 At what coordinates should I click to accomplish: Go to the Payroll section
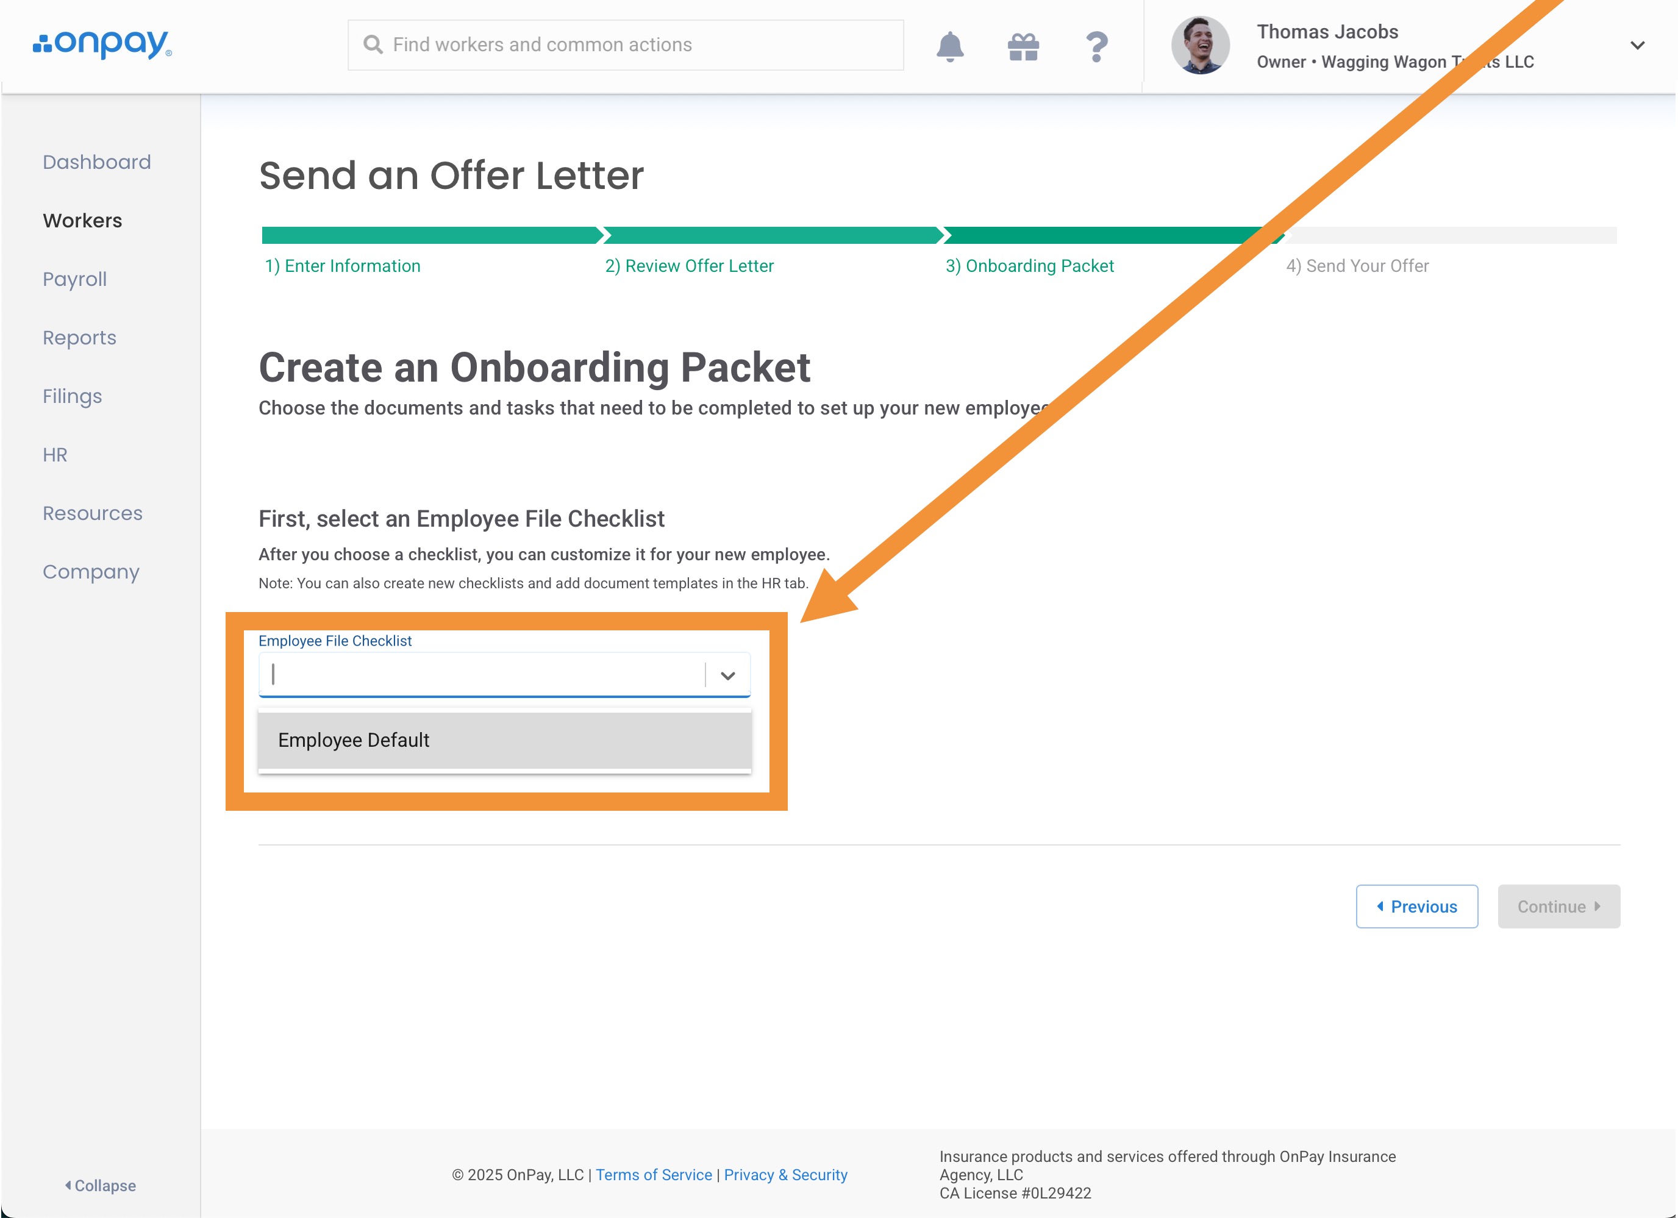(75, 280)
